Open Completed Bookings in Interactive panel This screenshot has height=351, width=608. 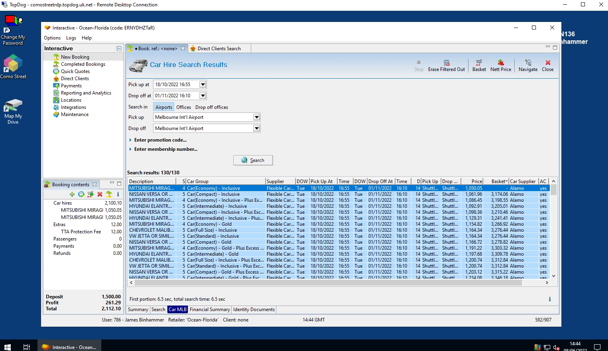[83, 64]
